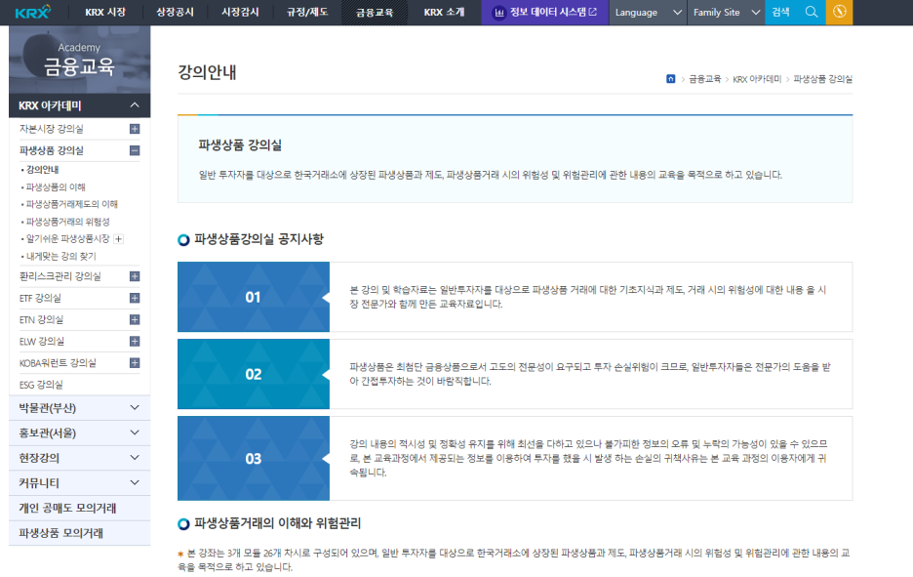
Task: Expand ELW 강의실 plus icon
Action: 135,341
